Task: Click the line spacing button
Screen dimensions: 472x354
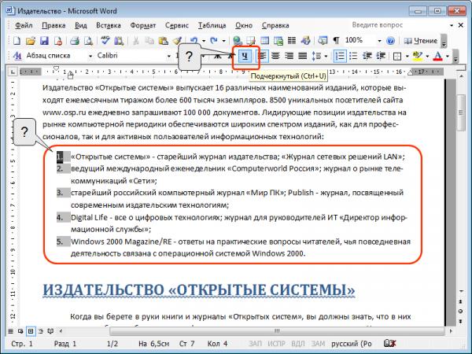Action: [x=317, y=56]
